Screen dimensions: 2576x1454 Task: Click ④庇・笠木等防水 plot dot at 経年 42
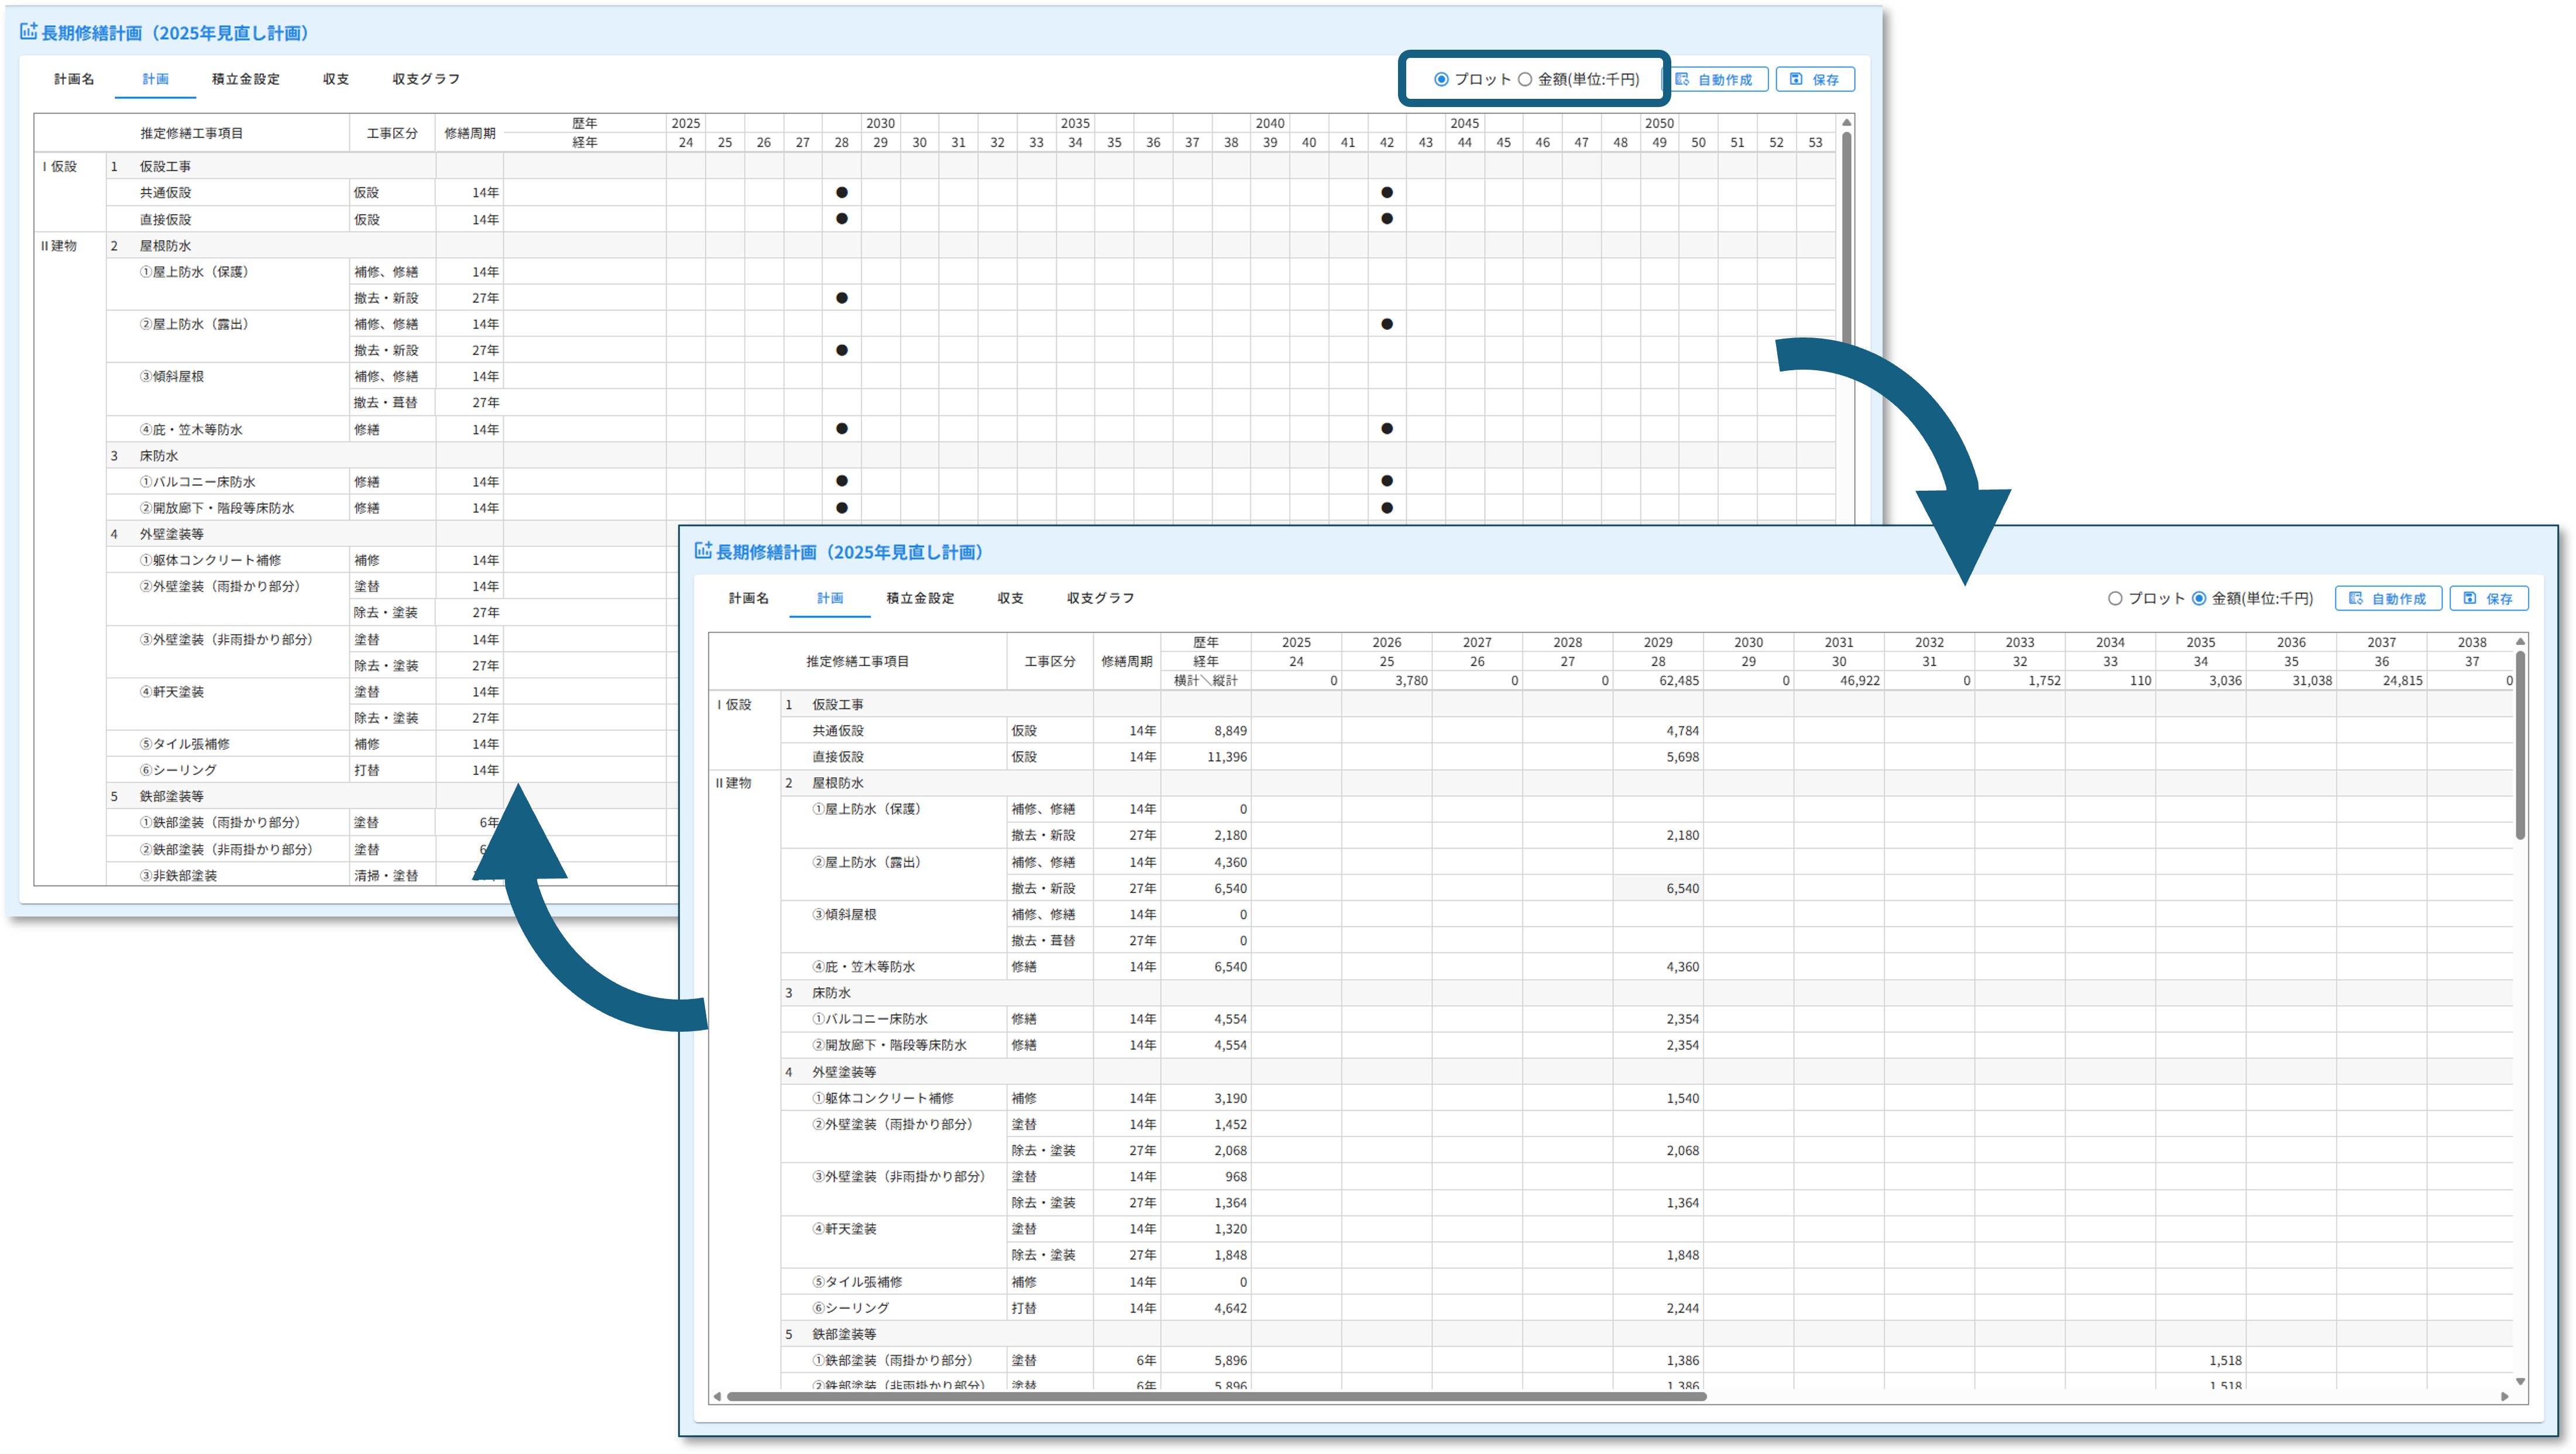1387,429
